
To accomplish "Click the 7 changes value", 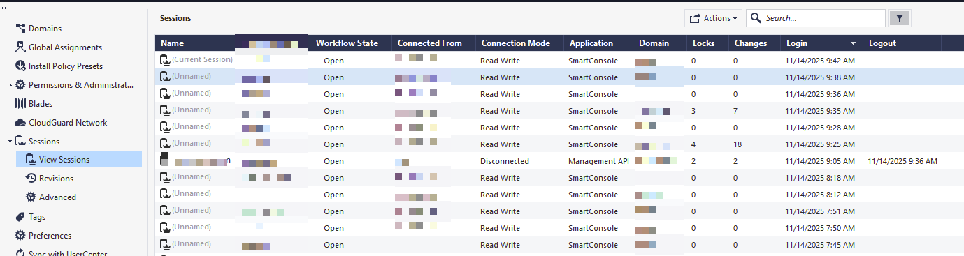I will pos(735,111).
